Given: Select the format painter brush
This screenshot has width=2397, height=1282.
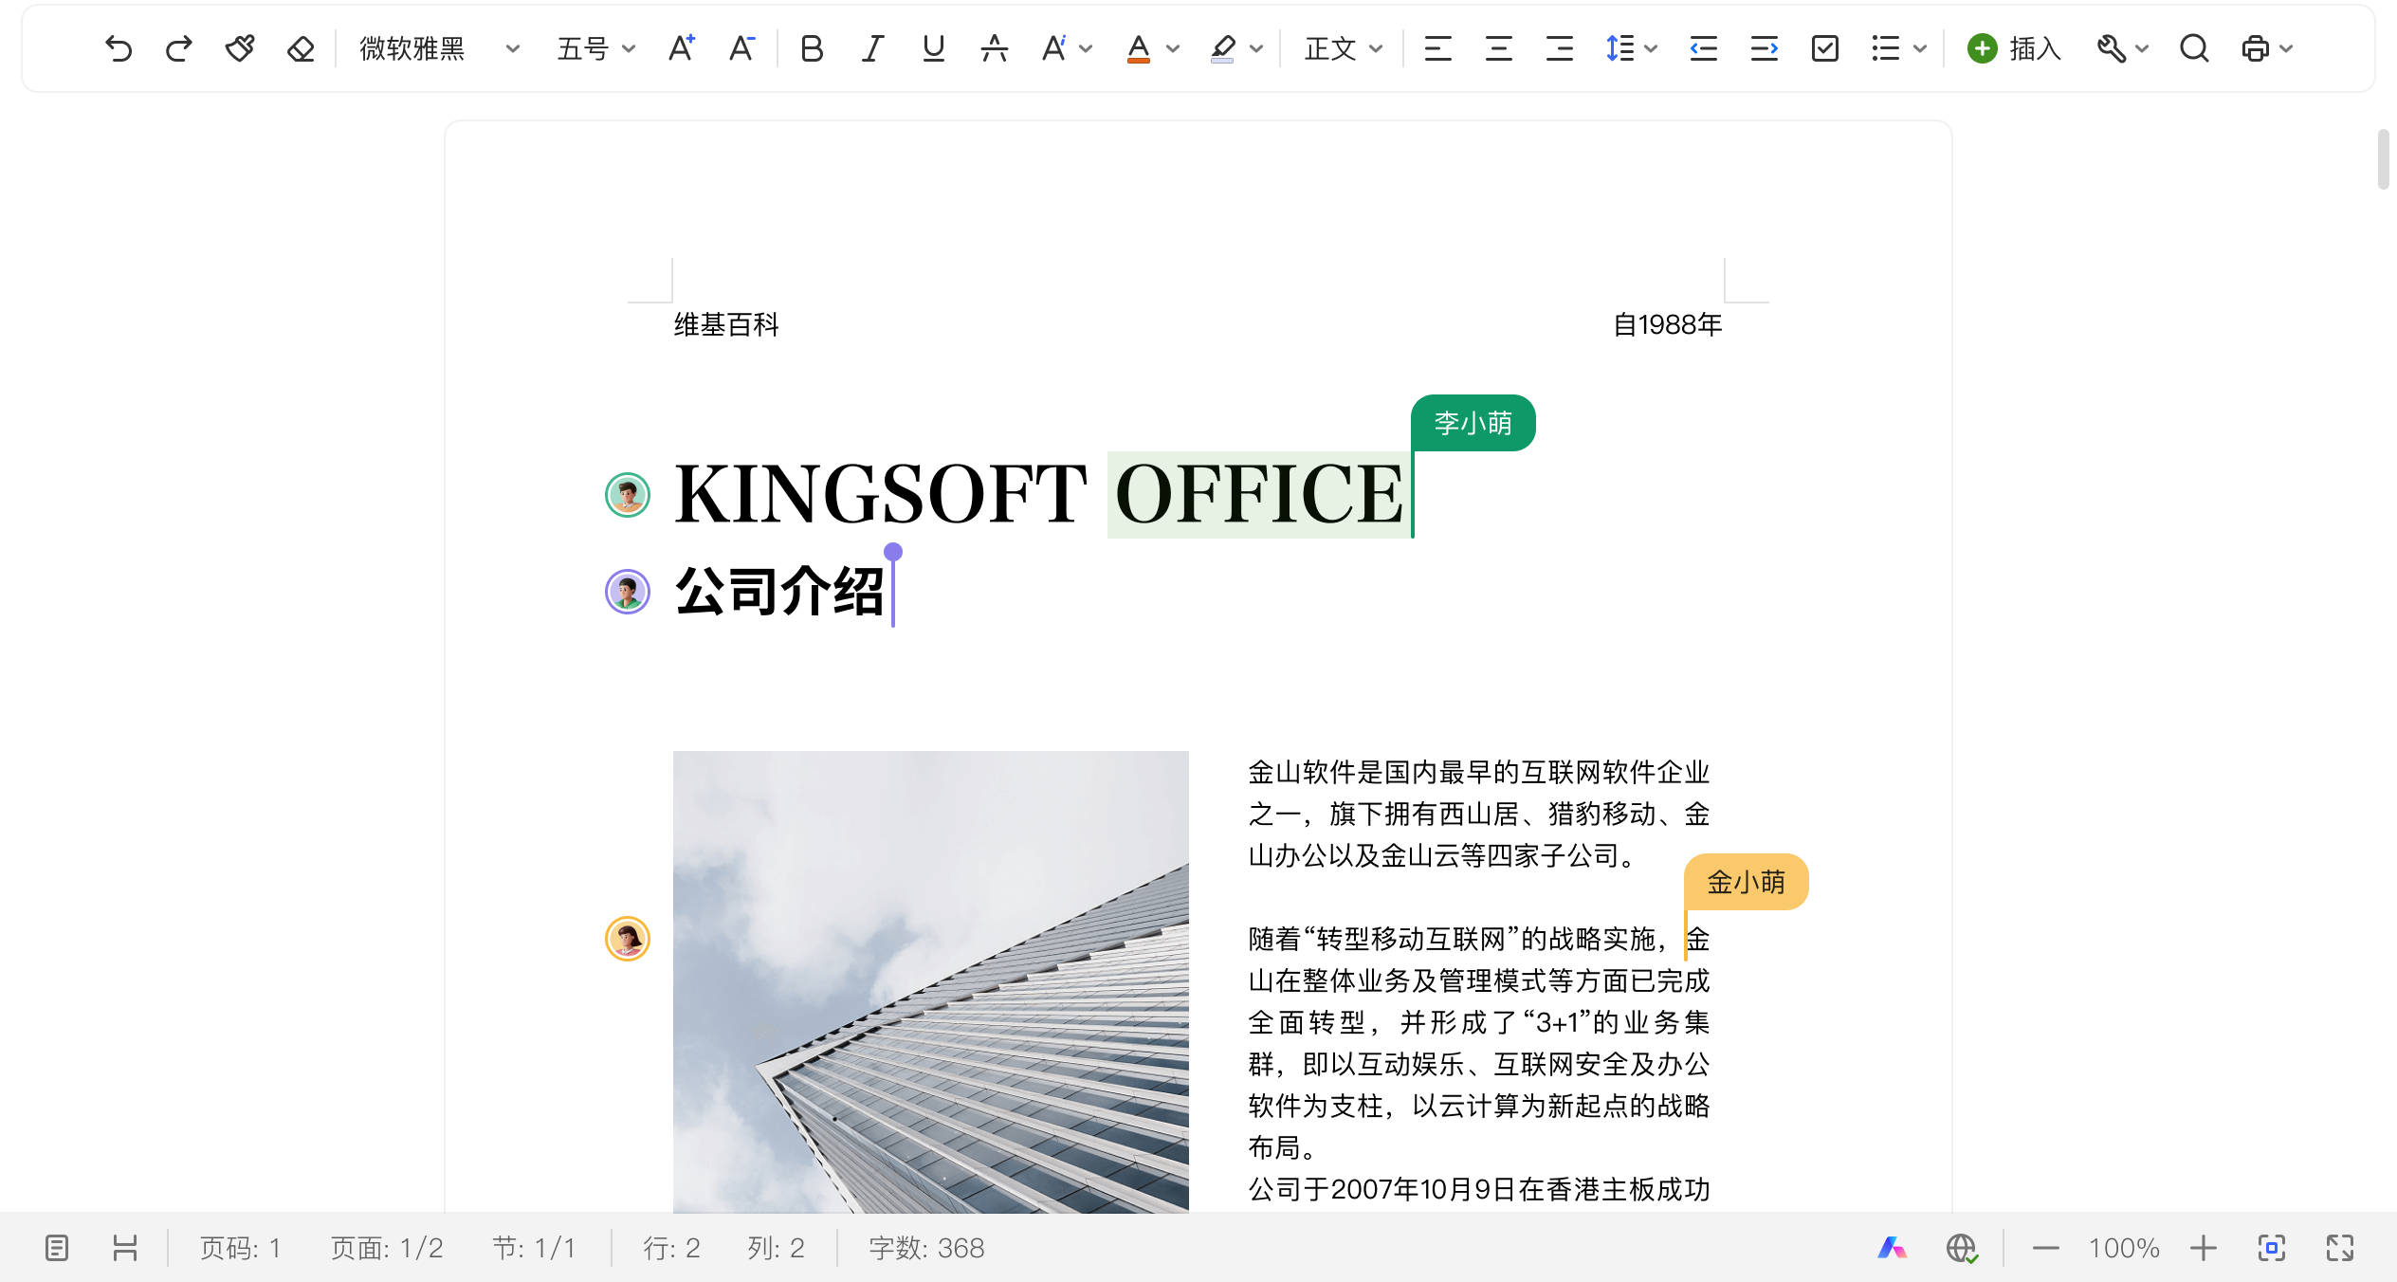Looking at the screenshot, I should click(240, 48).
